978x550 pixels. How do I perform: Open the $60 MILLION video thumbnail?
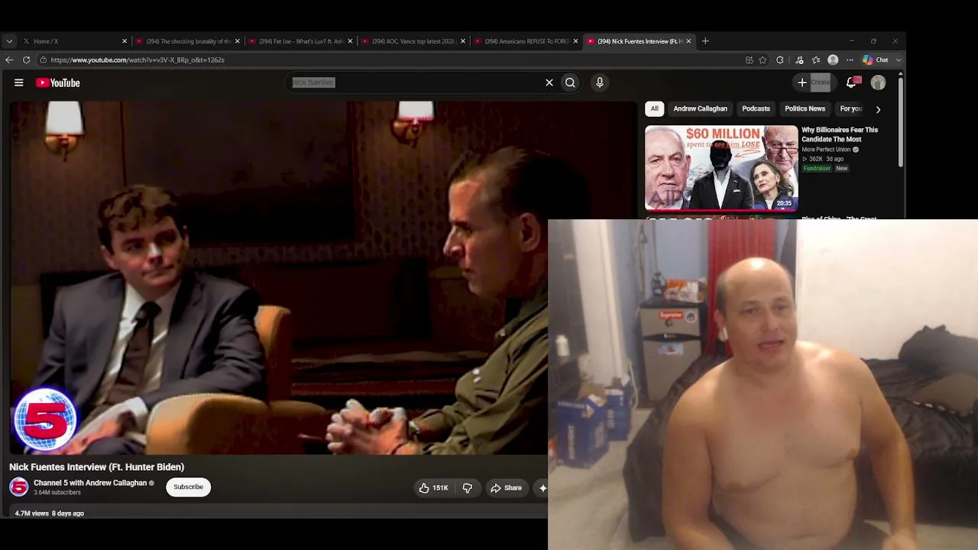pos(721,168)
